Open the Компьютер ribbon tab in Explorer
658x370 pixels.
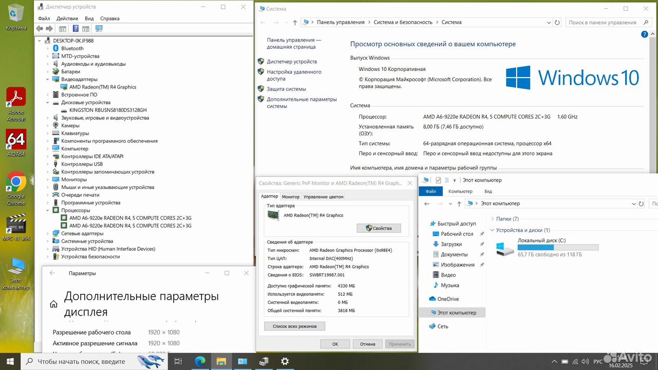(460, 191)
